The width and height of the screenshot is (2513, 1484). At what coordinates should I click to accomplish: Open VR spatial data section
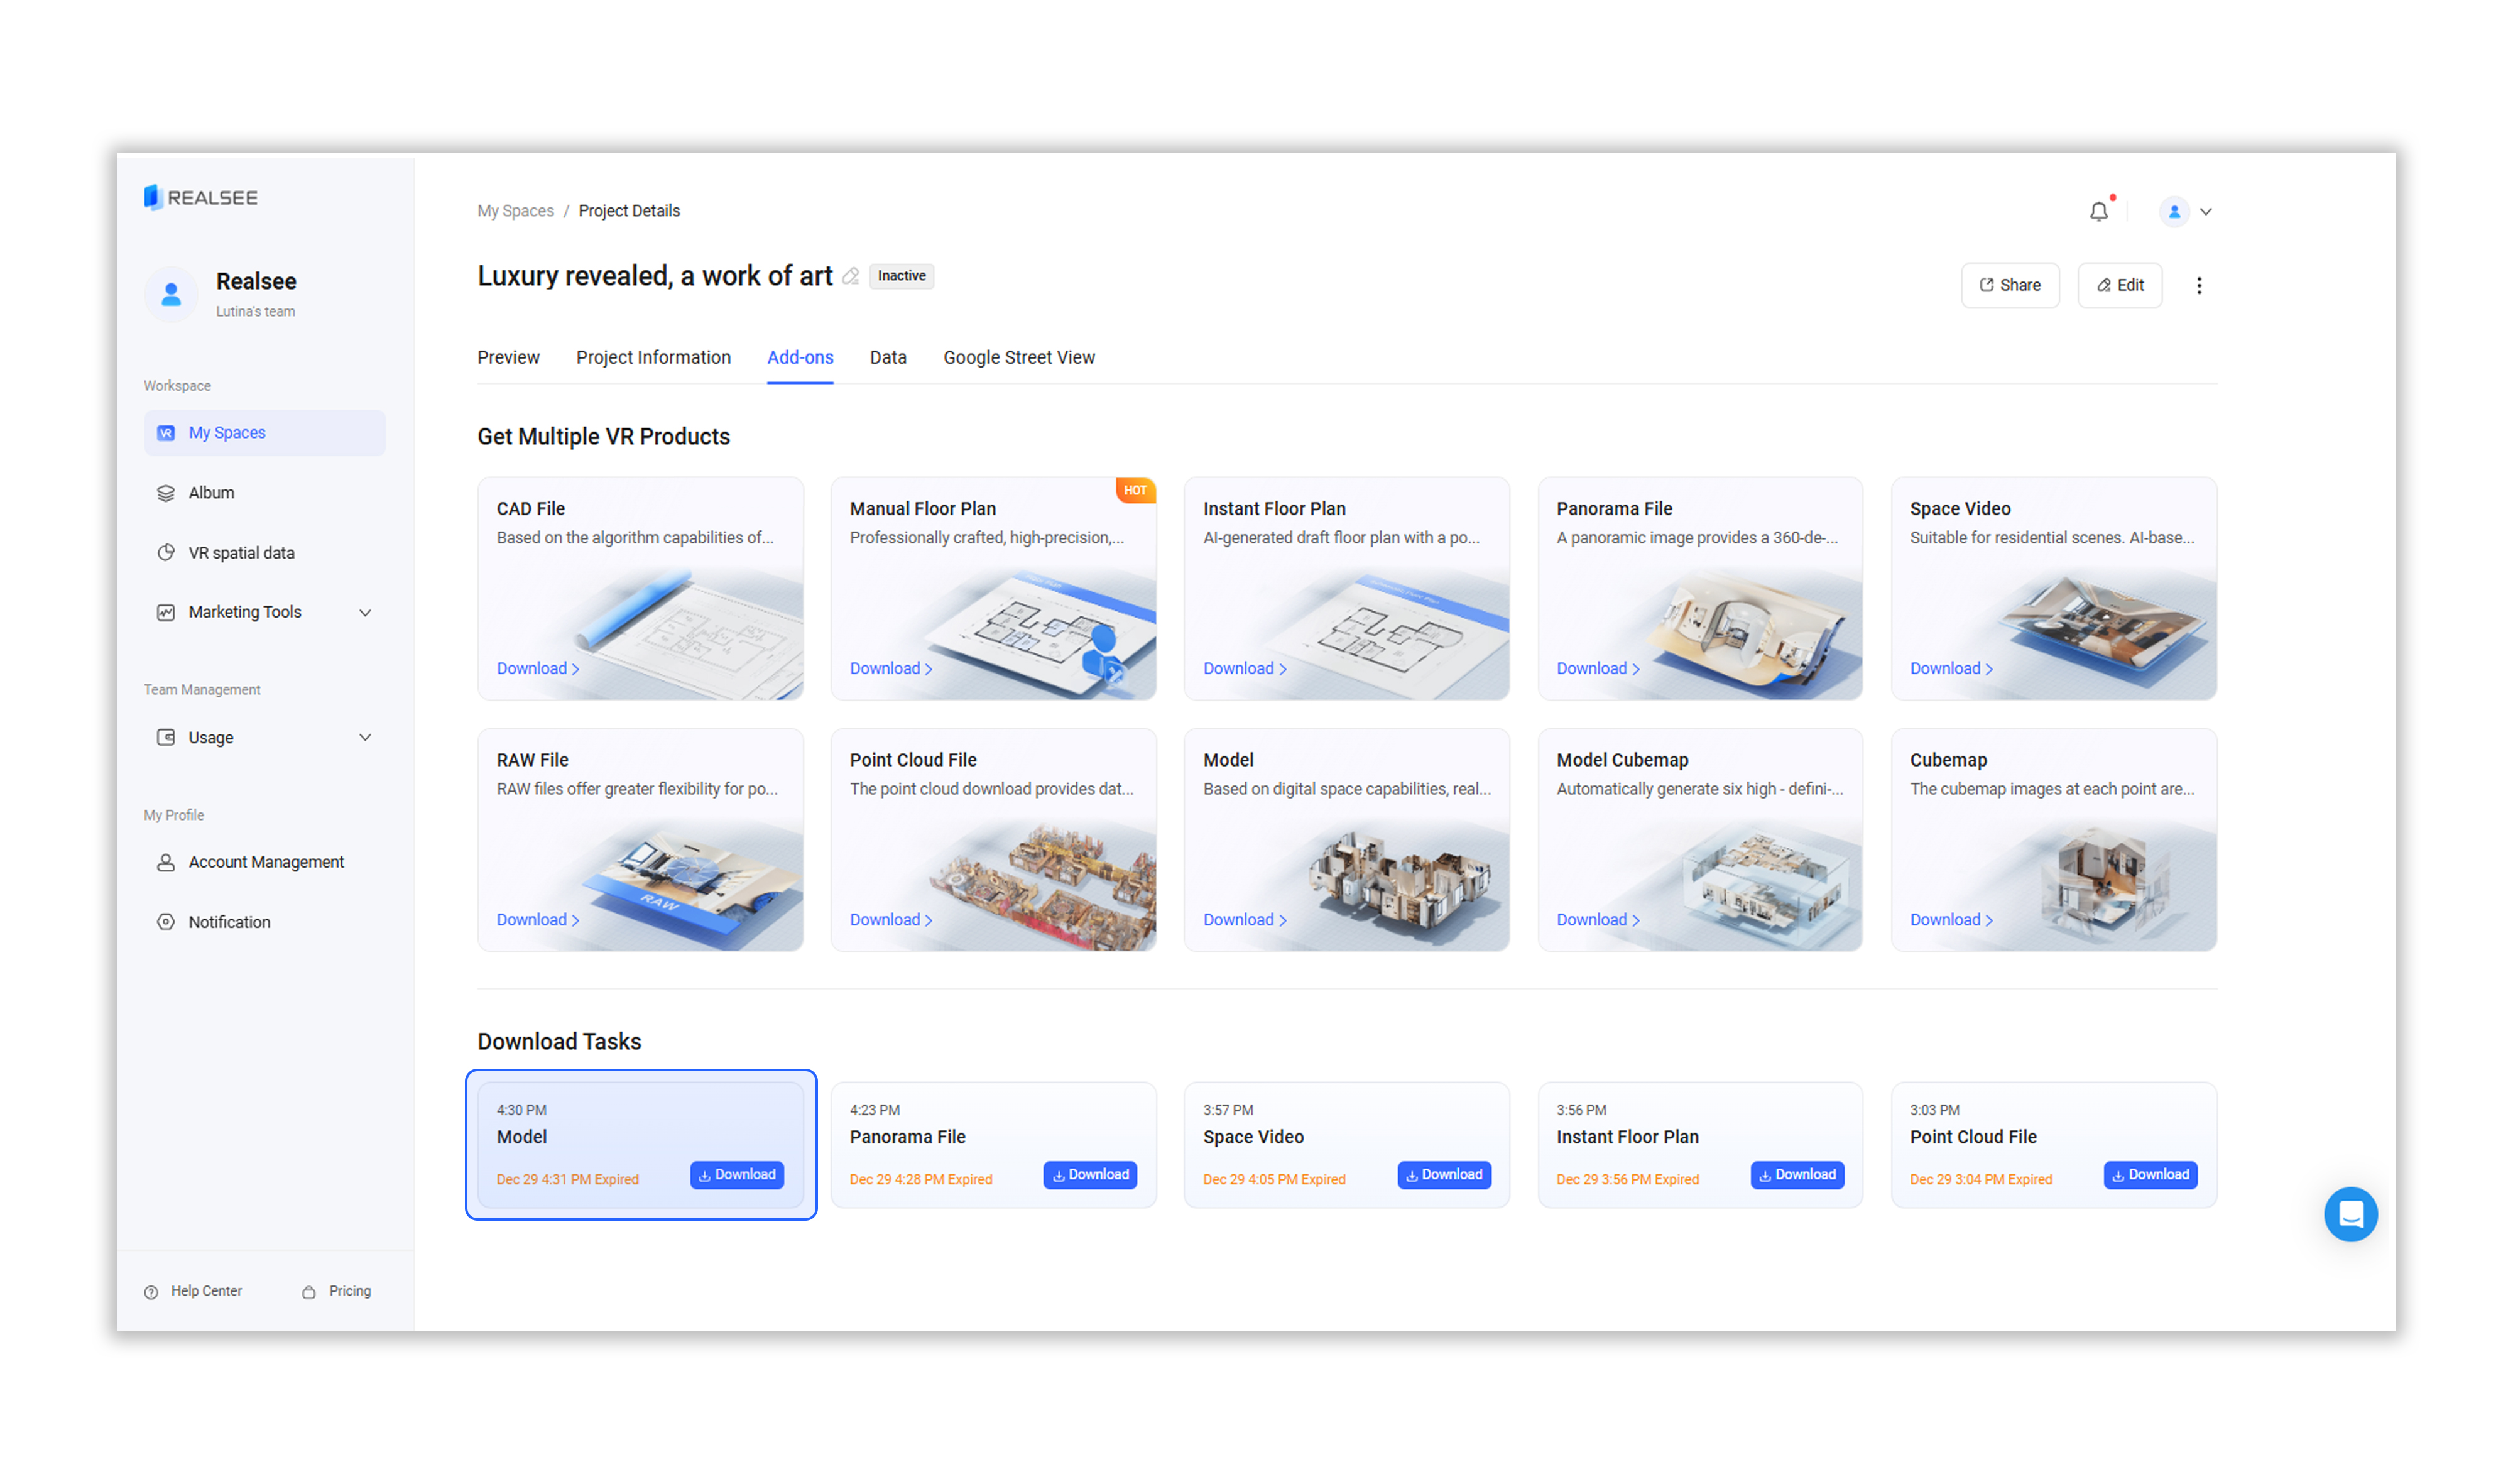pos(241,553)
